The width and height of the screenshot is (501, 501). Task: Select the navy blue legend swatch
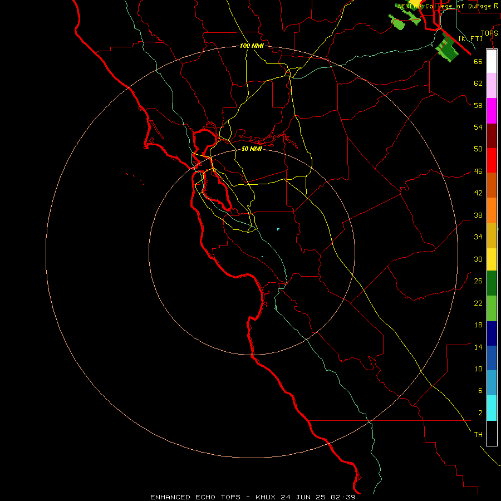(x=492, y=333)
